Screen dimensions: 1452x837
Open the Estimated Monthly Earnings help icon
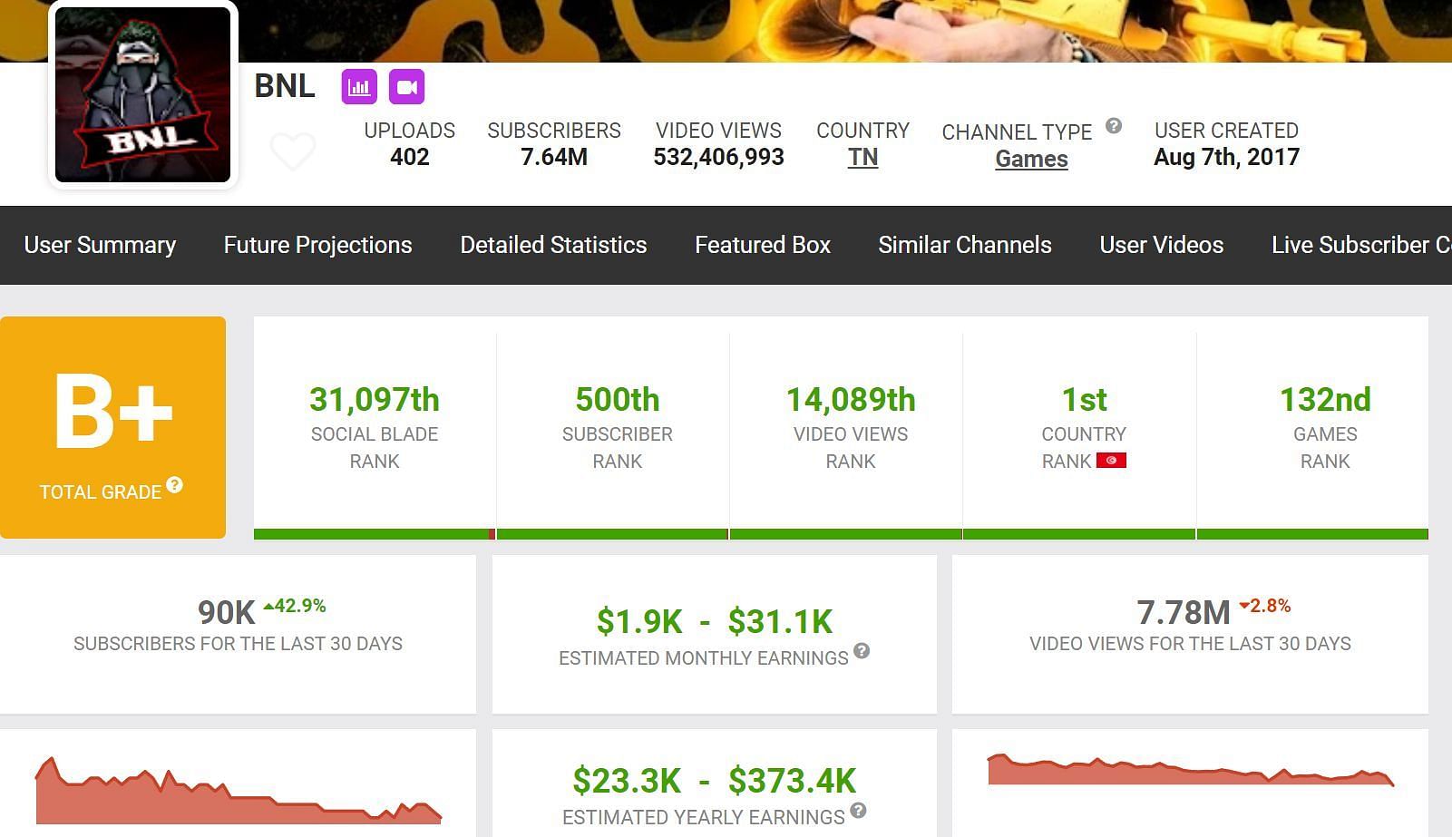pyautogui.click(x=862, y=650)
